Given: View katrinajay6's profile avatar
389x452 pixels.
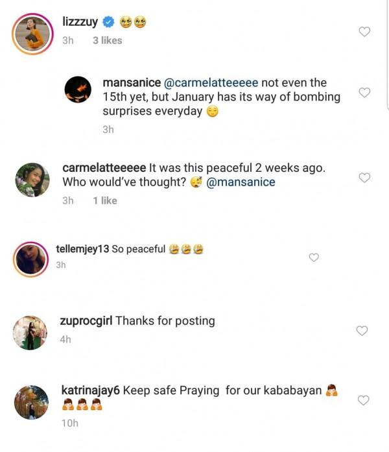Looking at the screenshot, I should 31,402.
